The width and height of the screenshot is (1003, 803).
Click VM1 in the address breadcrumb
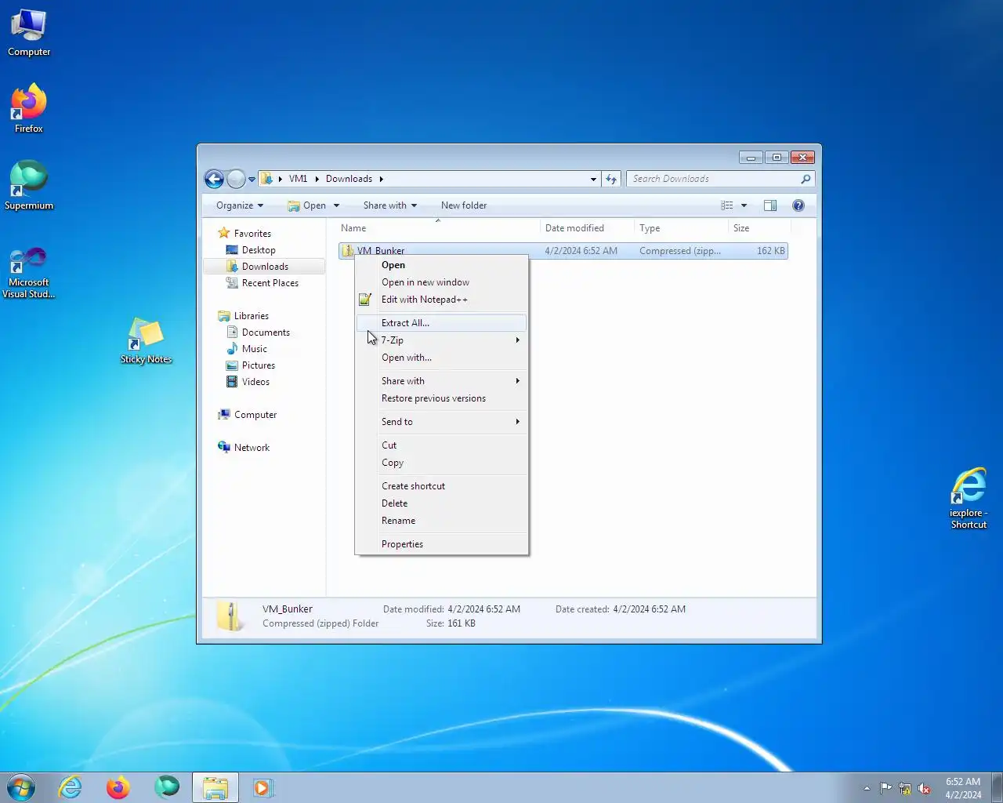tap(298, 179)
